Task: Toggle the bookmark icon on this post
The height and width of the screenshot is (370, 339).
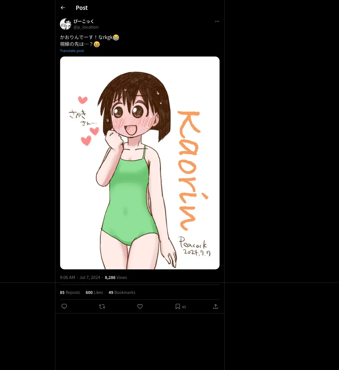Action: coord(178,306)
